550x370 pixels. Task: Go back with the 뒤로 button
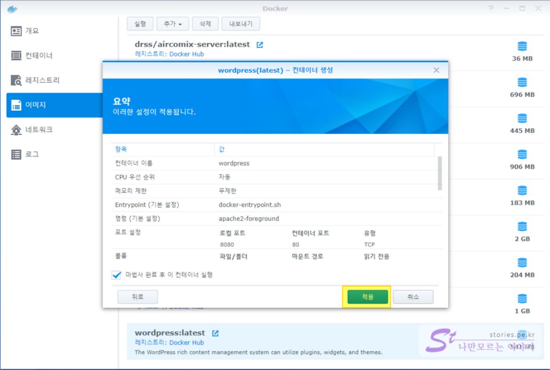tap(138, 297)
